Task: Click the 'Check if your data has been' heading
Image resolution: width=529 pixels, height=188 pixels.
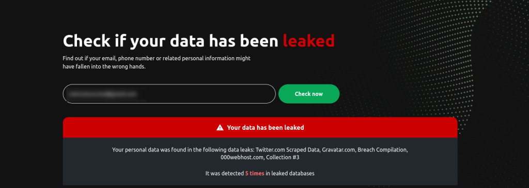Action: pos(170,41)
